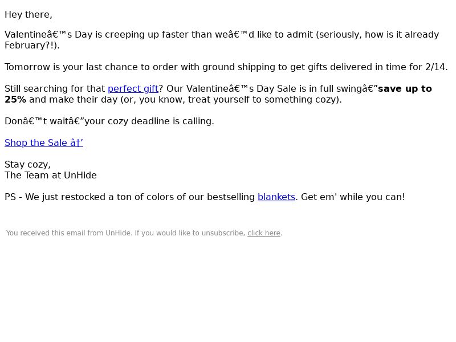Click the "Get em' while you can!" text
This screenshot has width=456, height=342.
[x=353, y=197]
